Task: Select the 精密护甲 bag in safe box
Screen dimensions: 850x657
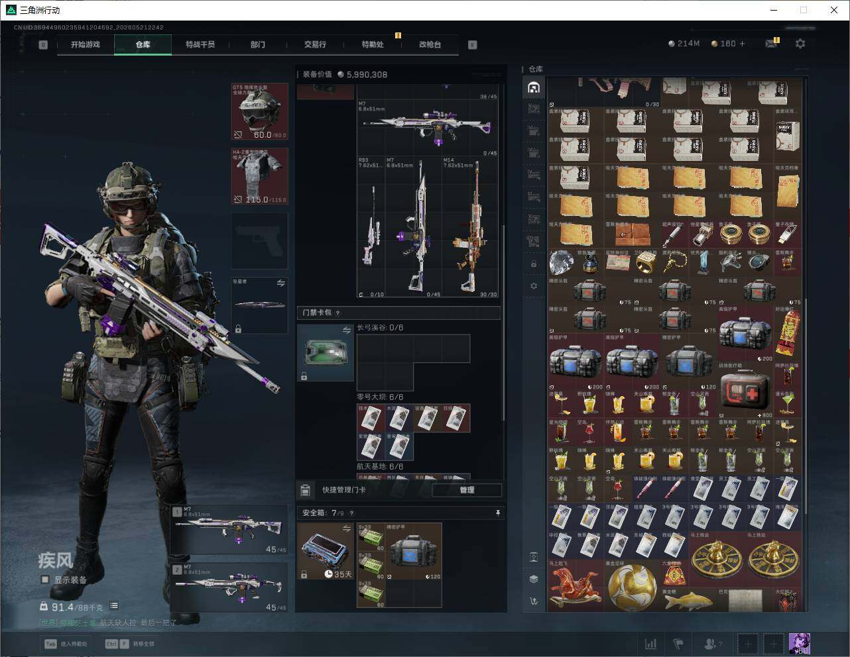Action: 414,552
